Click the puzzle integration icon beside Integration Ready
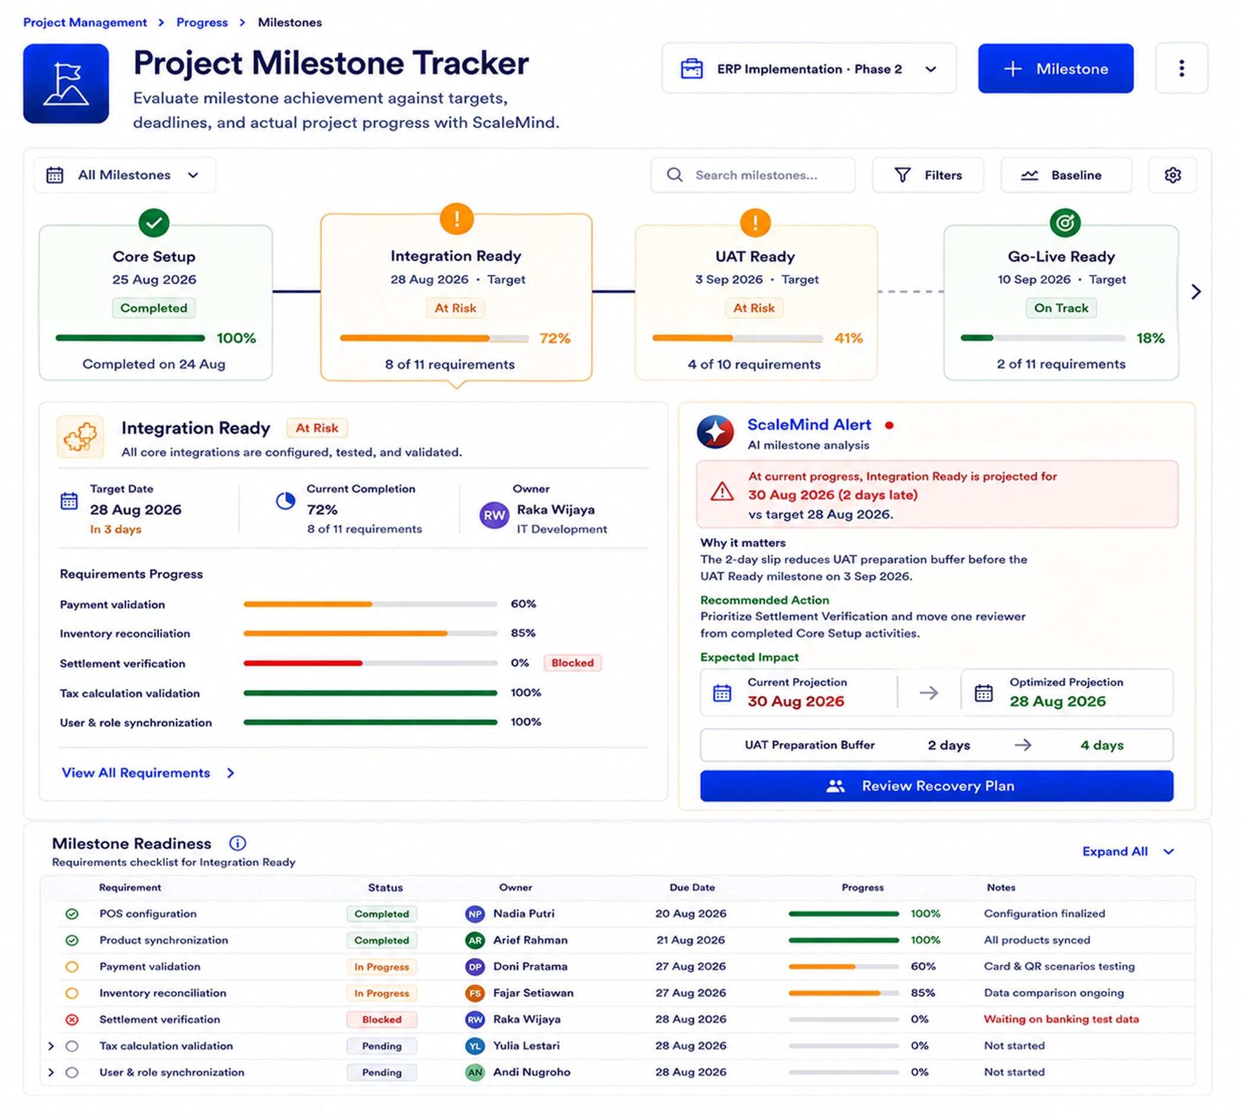The height and width of the screenshot is (1120, 1241). pos(80,437)
